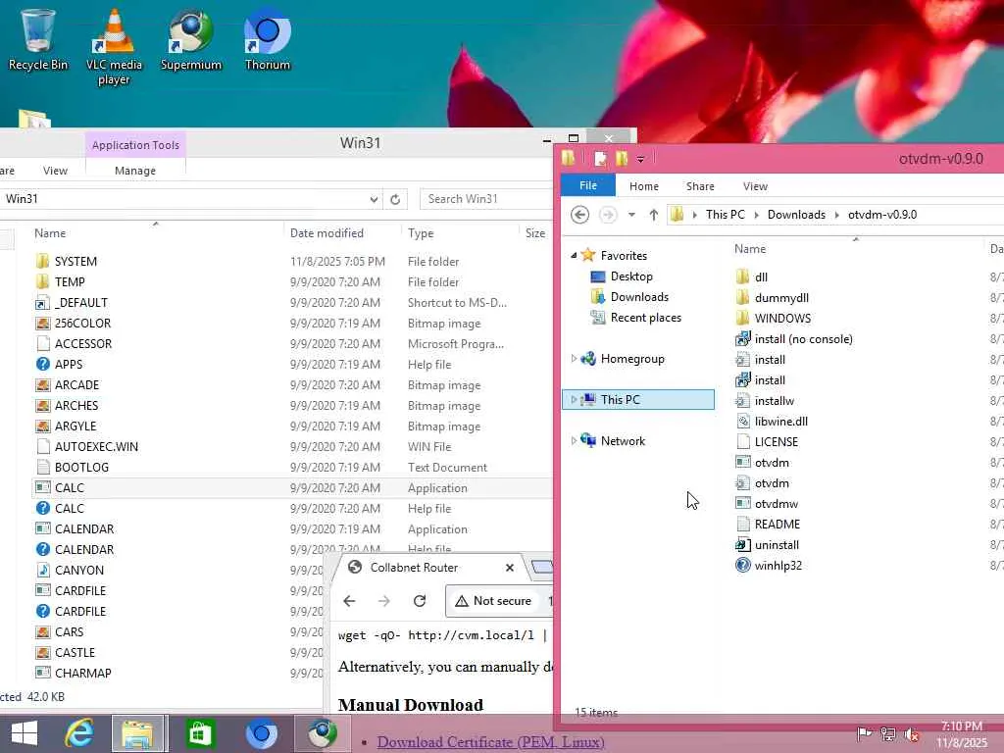Go up one folder in otvdm window
Viewport: 1004px width, 753px height.
coord(653,215)
